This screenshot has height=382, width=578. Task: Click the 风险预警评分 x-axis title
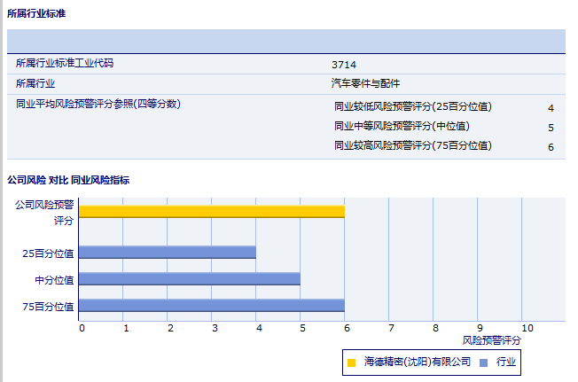click(492, 340)
